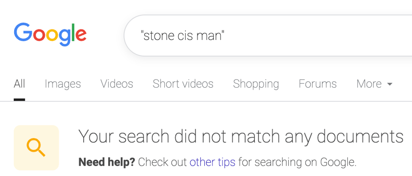The height and width of the screenshot is (176, 412).
Task: Click the "stone cis man" query text
Action: tap(183, 36)
